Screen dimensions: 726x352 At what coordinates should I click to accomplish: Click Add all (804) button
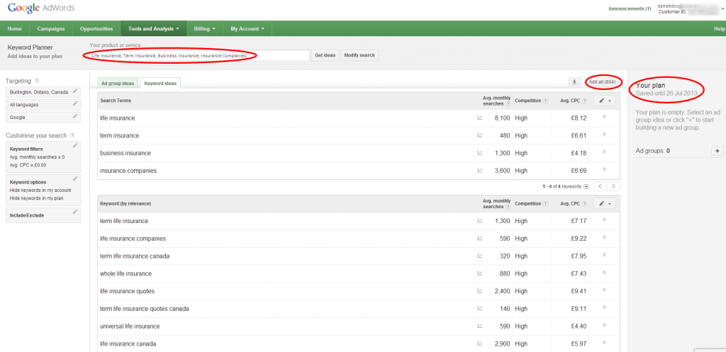(x=602, y=82)
